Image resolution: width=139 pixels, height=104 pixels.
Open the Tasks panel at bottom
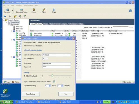point(7,82)
